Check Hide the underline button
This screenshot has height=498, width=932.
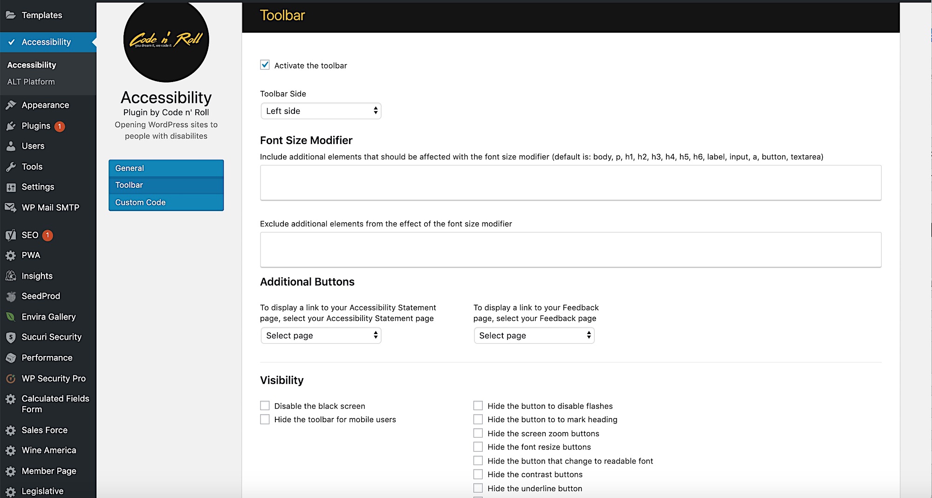pyautogui.click(x=478, y=488)
